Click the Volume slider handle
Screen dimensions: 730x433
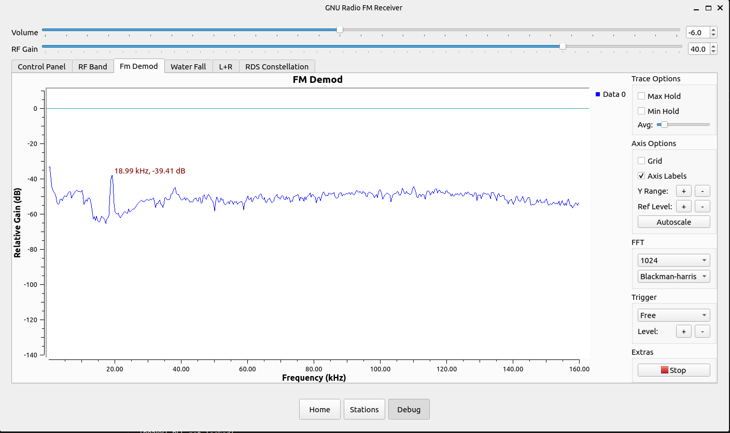point(340,30)
